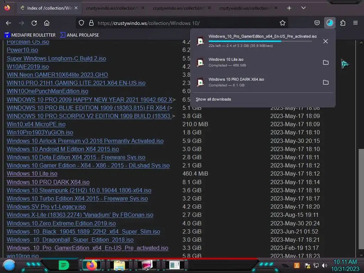
Task: Download WINDOWS 10 PRO BLUE EDITION 1909
Action: tap(89, 108)
